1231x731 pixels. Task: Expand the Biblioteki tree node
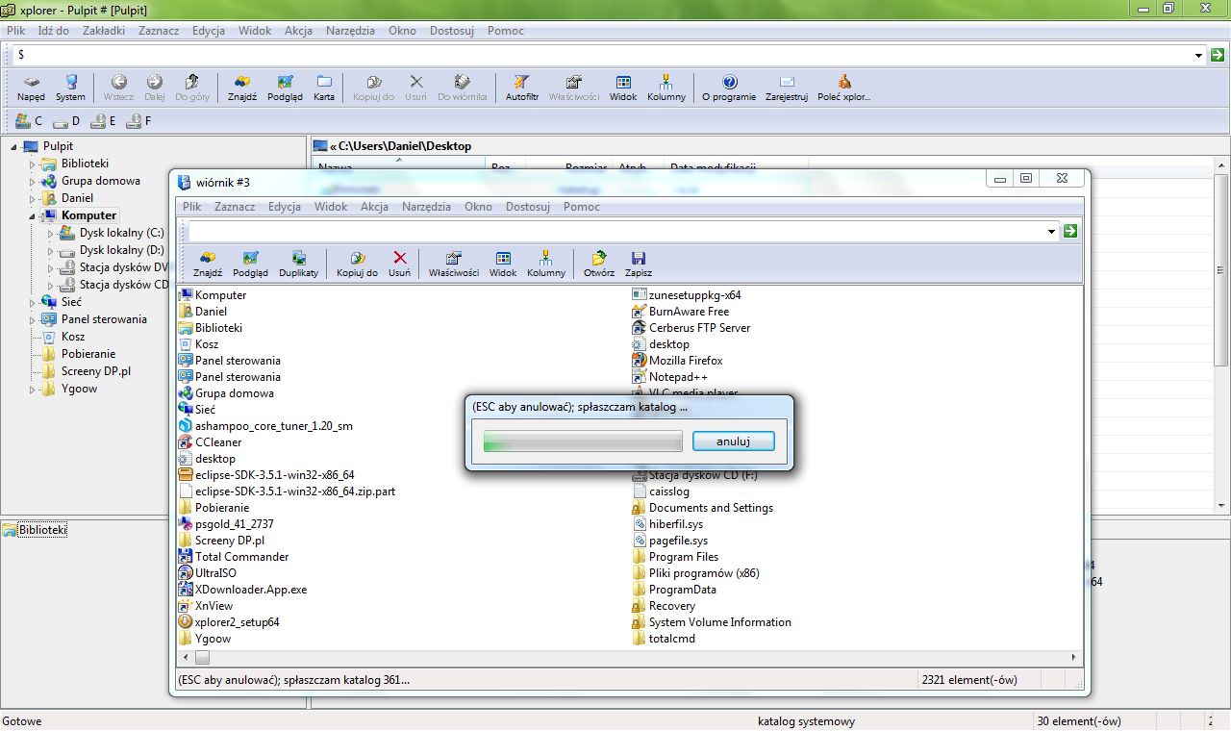coord(32,164)
